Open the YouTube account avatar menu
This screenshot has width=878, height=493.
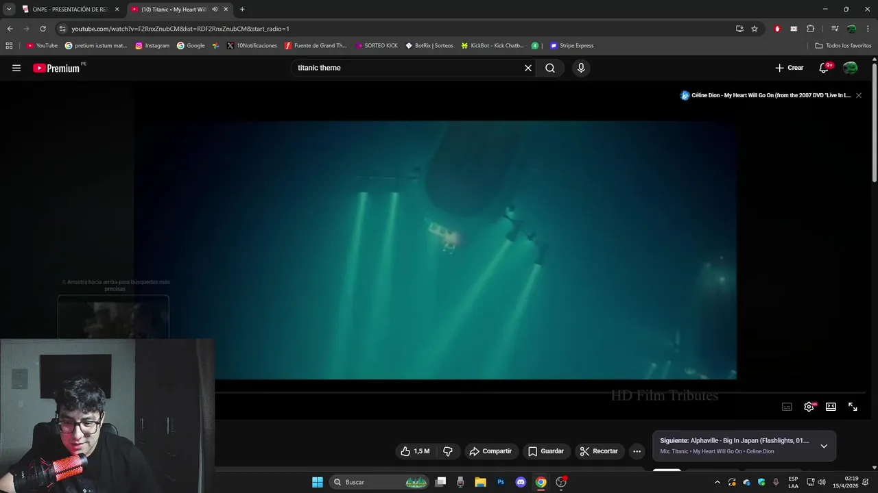click(851, 68)
